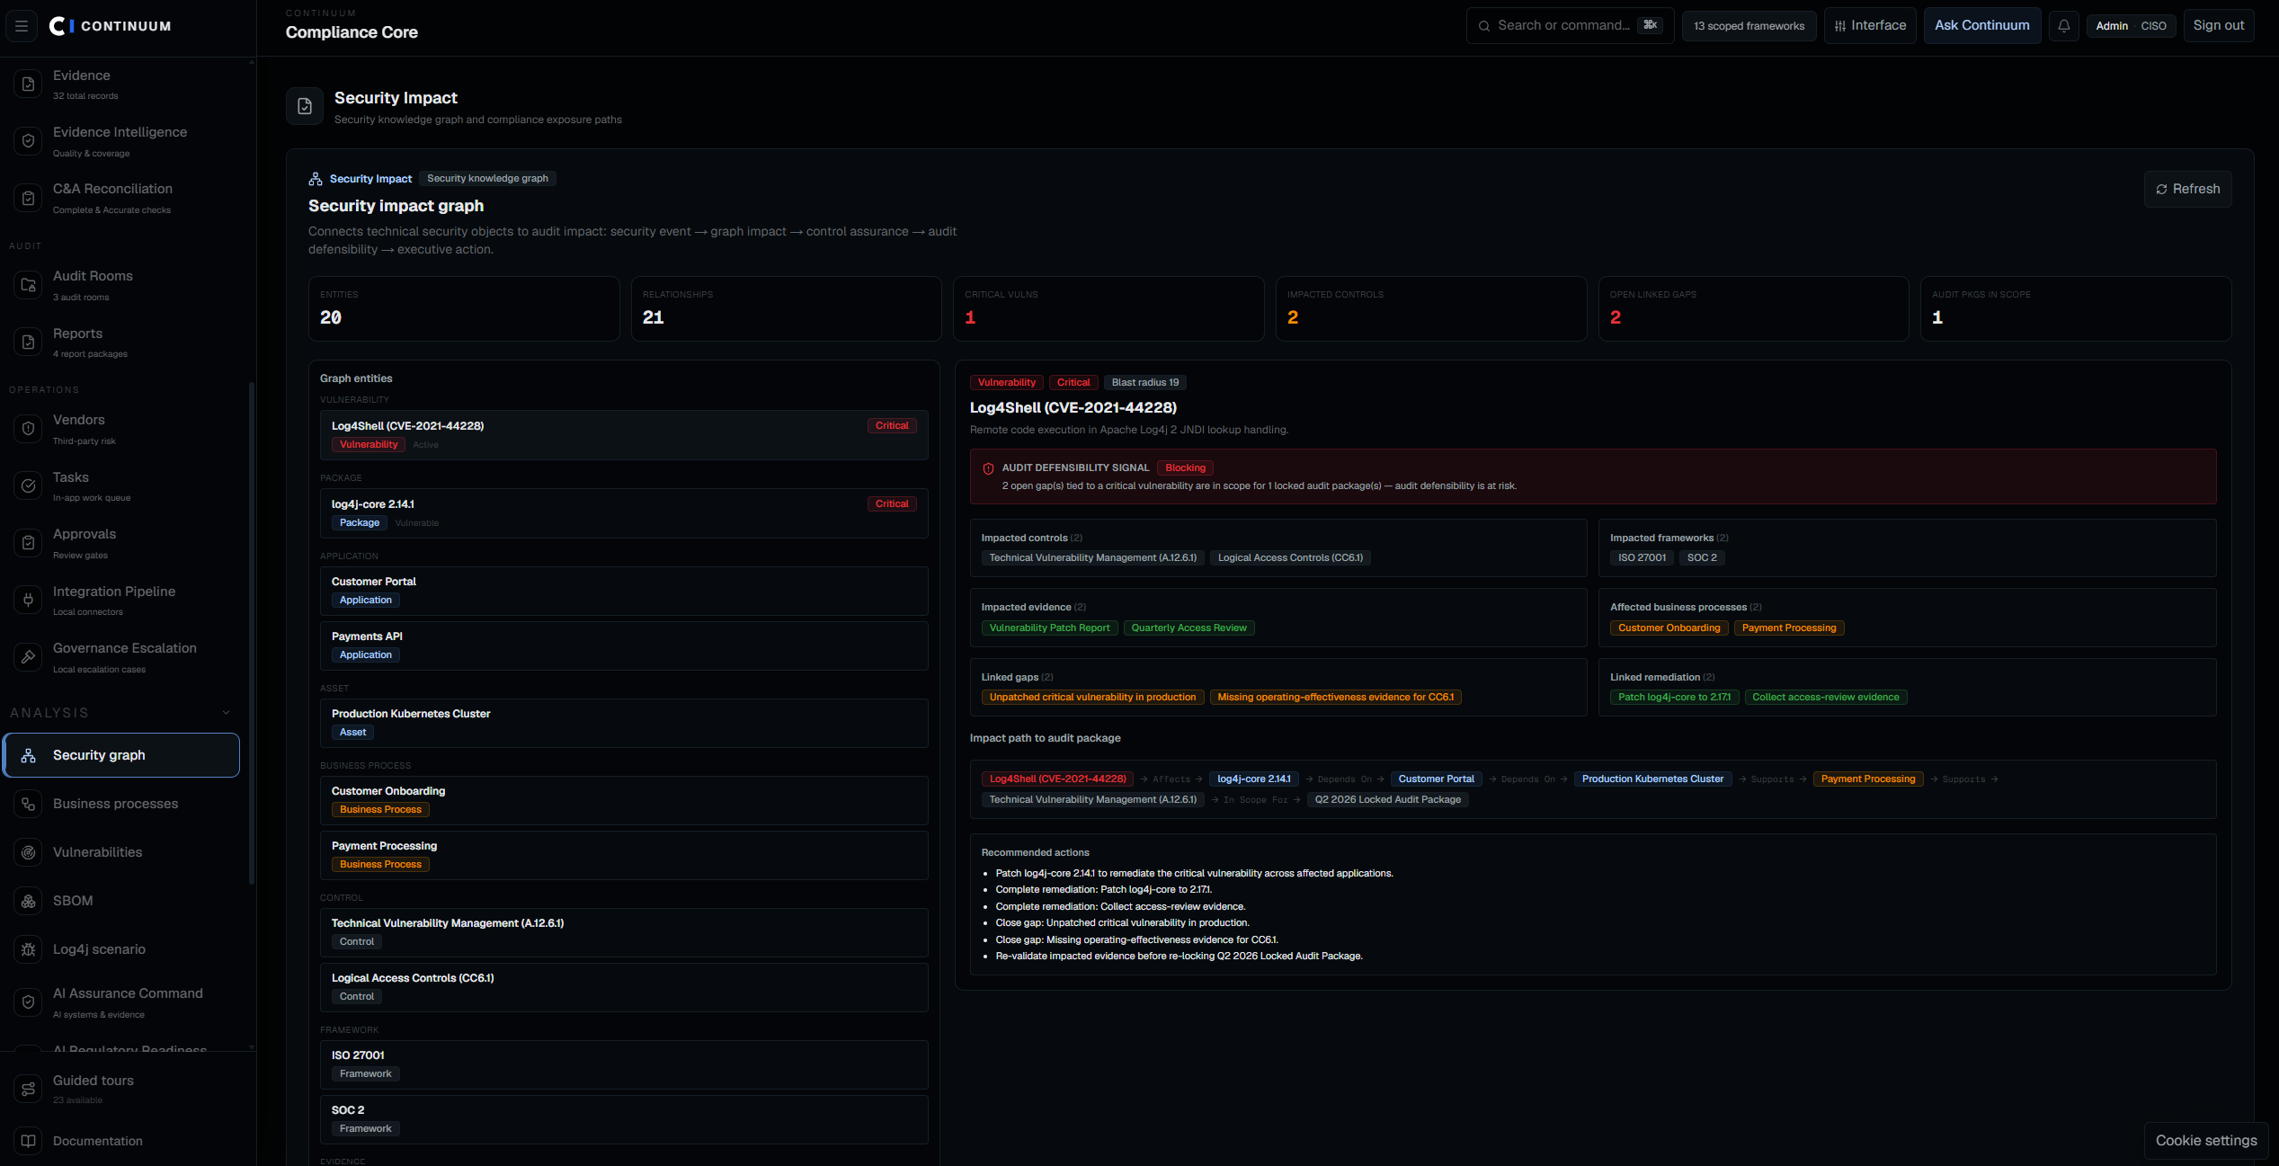Click the Tasks checkmark icon
2279x1166 pixels.
coord(29,486)
